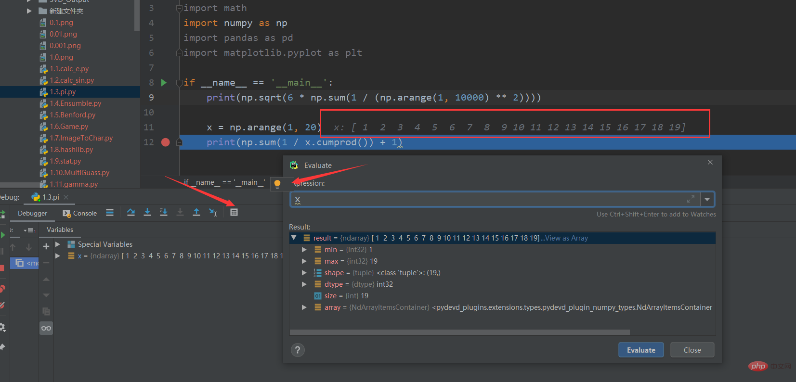
Task: Select the Variables panel tab
Action: coord(60,229)
